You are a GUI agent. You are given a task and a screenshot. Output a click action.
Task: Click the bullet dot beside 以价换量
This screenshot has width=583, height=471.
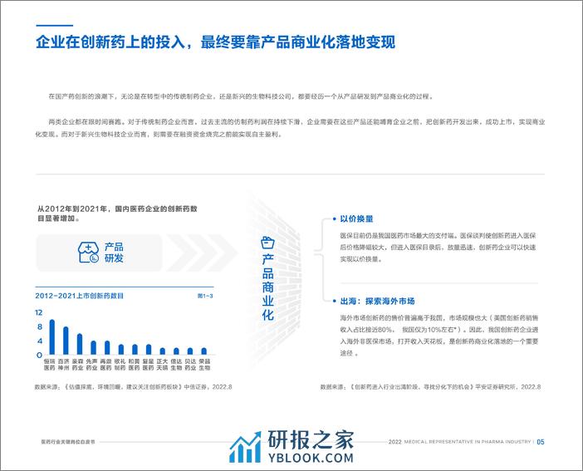click(x=334, y=219)
